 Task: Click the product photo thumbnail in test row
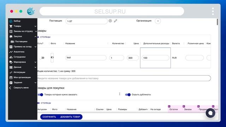pos(52,58)
